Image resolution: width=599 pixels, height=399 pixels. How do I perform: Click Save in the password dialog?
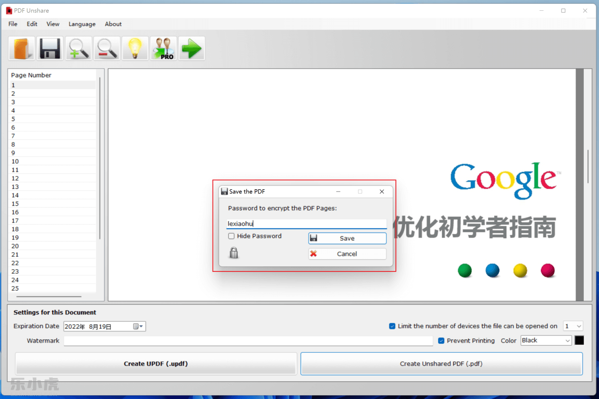[x=347, y=238]
